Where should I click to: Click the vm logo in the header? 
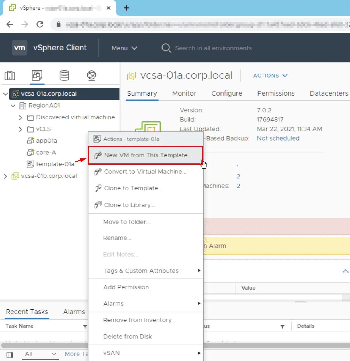click(x=19, y=48)
